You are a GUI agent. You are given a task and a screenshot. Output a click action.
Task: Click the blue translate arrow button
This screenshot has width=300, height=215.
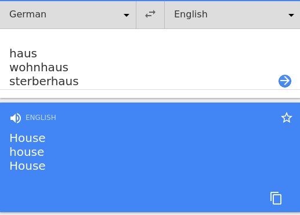coord(285,81)
